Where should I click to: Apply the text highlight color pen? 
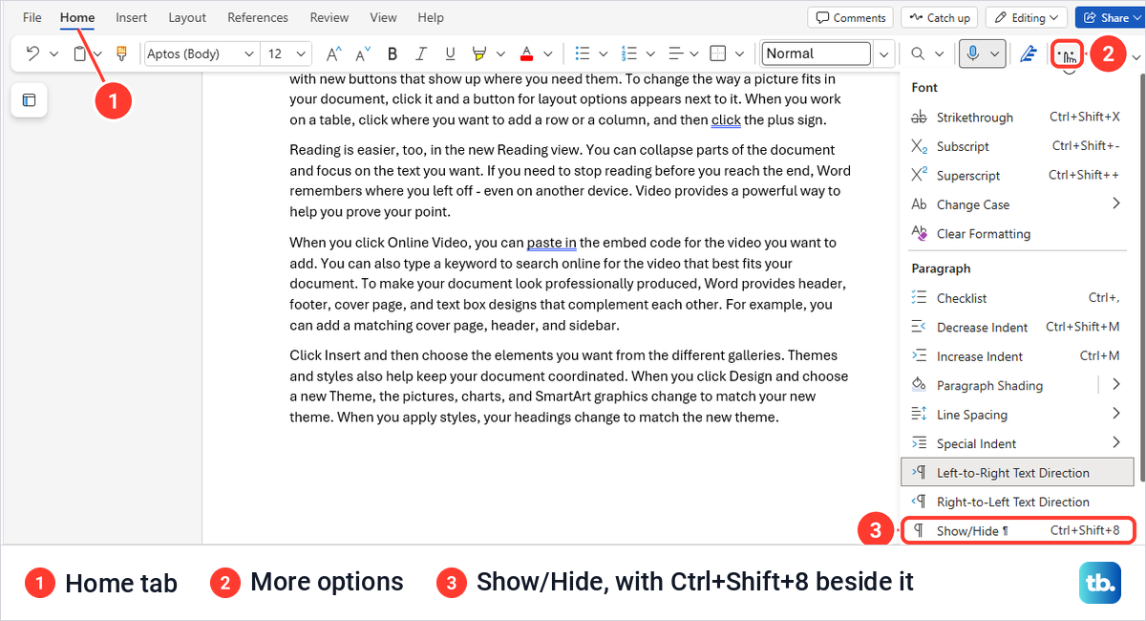click(x=479, y=54)
